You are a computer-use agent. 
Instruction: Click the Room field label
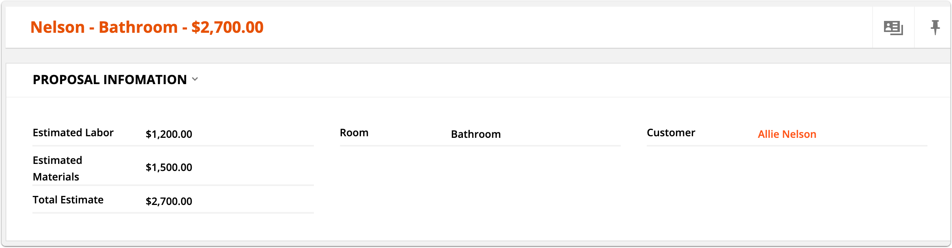[354, 133]
